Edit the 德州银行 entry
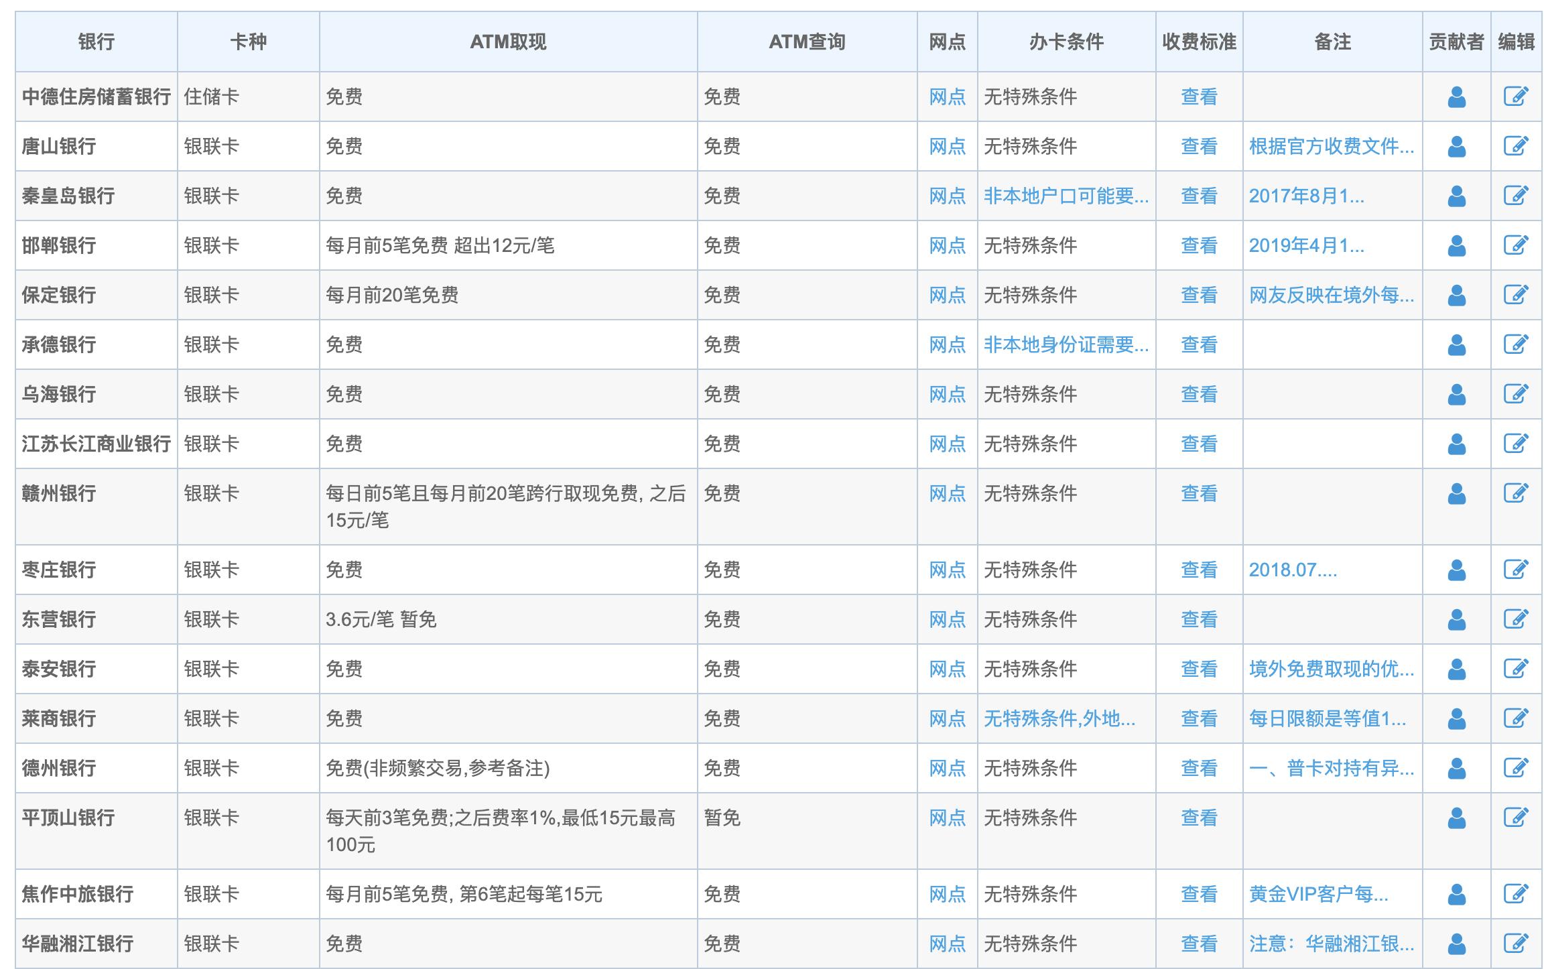 coord(1516,768)
